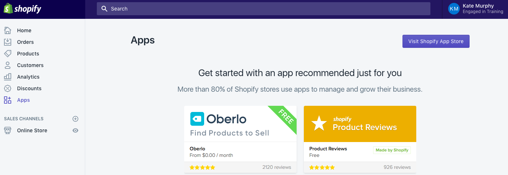Viewport: 508px width, 175px height.
Task: Click the Home house icon
Action: [x=8, y=30]
